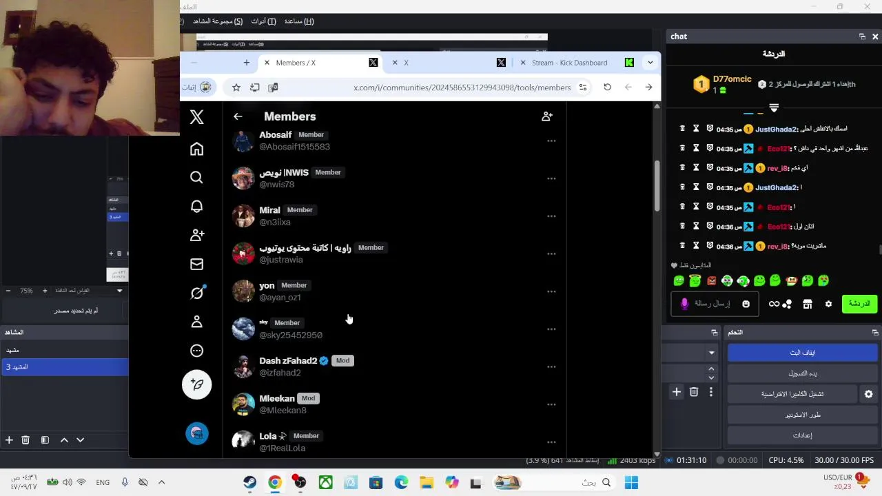Open X profile icon in sidebar
Image resolution: width=882 pixels, height=496 pixels.
[197, 322]
